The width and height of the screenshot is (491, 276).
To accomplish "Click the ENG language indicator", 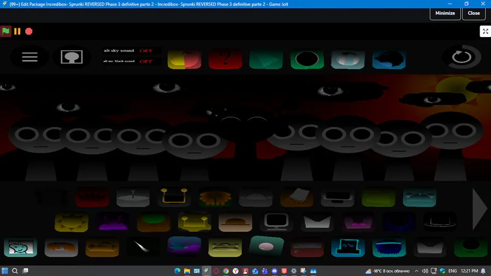I will point(452,271).
